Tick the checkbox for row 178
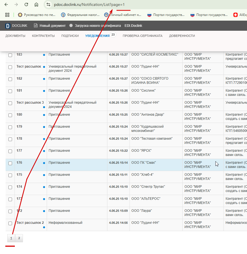 point(10,139)
